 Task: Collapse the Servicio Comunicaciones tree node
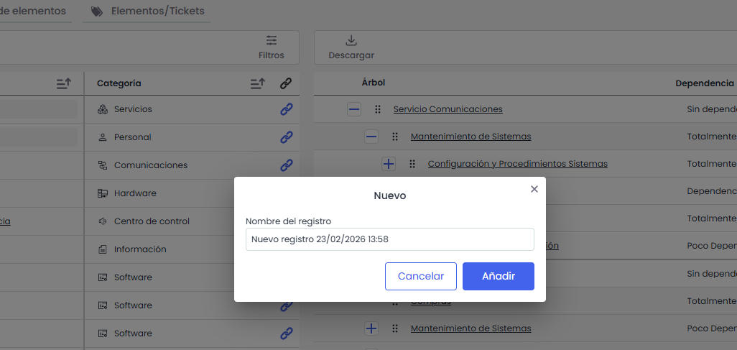(353, 109)
